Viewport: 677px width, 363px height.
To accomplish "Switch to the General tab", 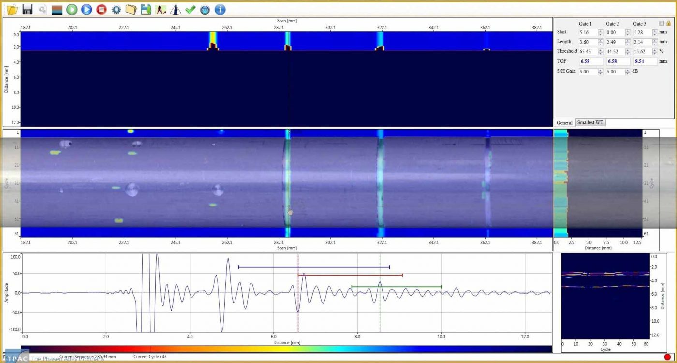I will click(x=564, y=123).
